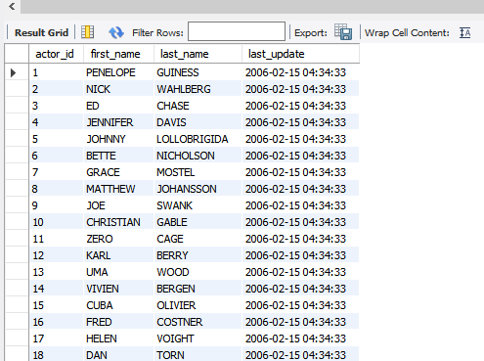Screen dimensions: 484x361
Task: Select the VOIGHT last name cell
Action: click(198, 338)
